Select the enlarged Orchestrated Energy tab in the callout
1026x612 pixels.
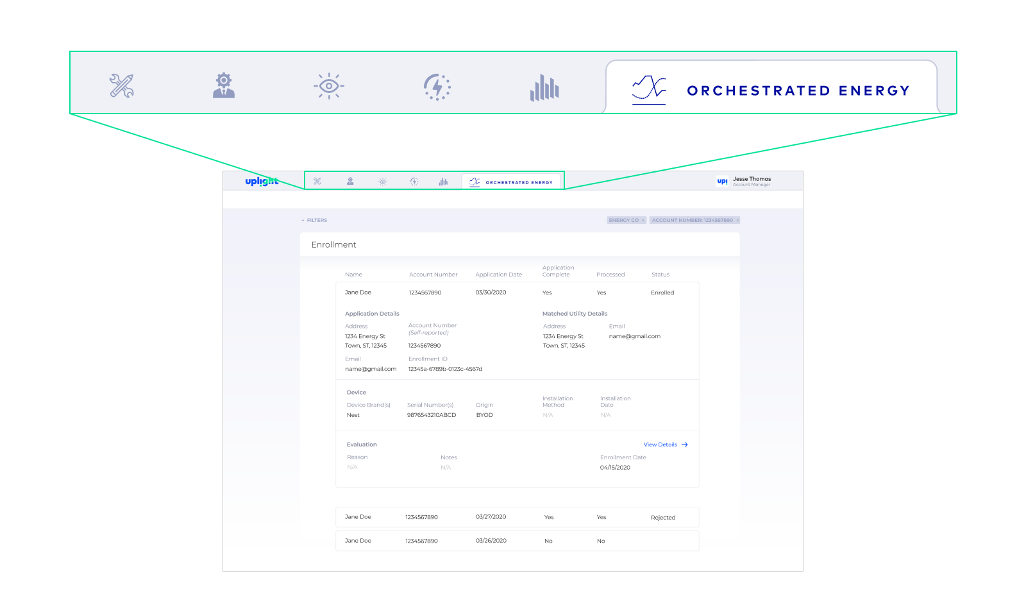[x=771, y=90]
